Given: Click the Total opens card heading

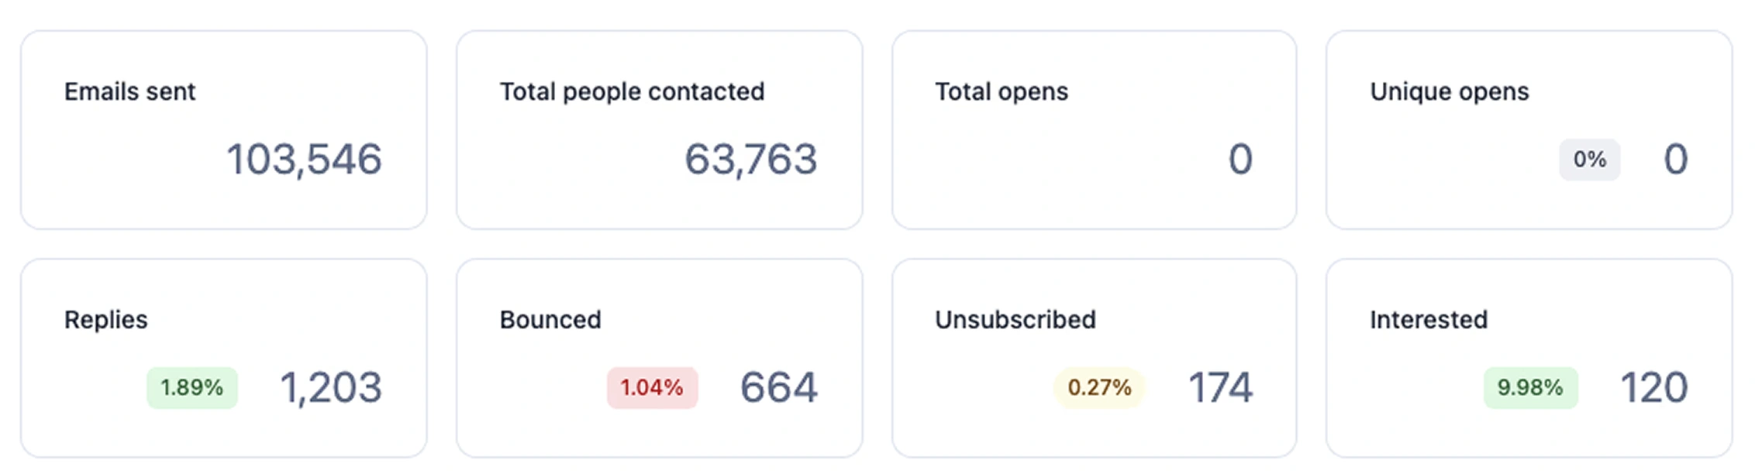Looking at the screenshot, I should coord(1001,91).
